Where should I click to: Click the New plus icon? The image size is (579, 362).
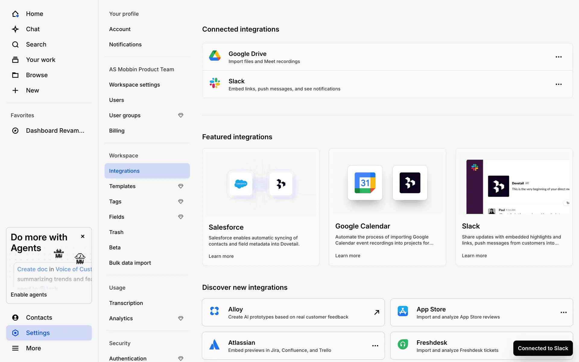click(x=15, y=91)
